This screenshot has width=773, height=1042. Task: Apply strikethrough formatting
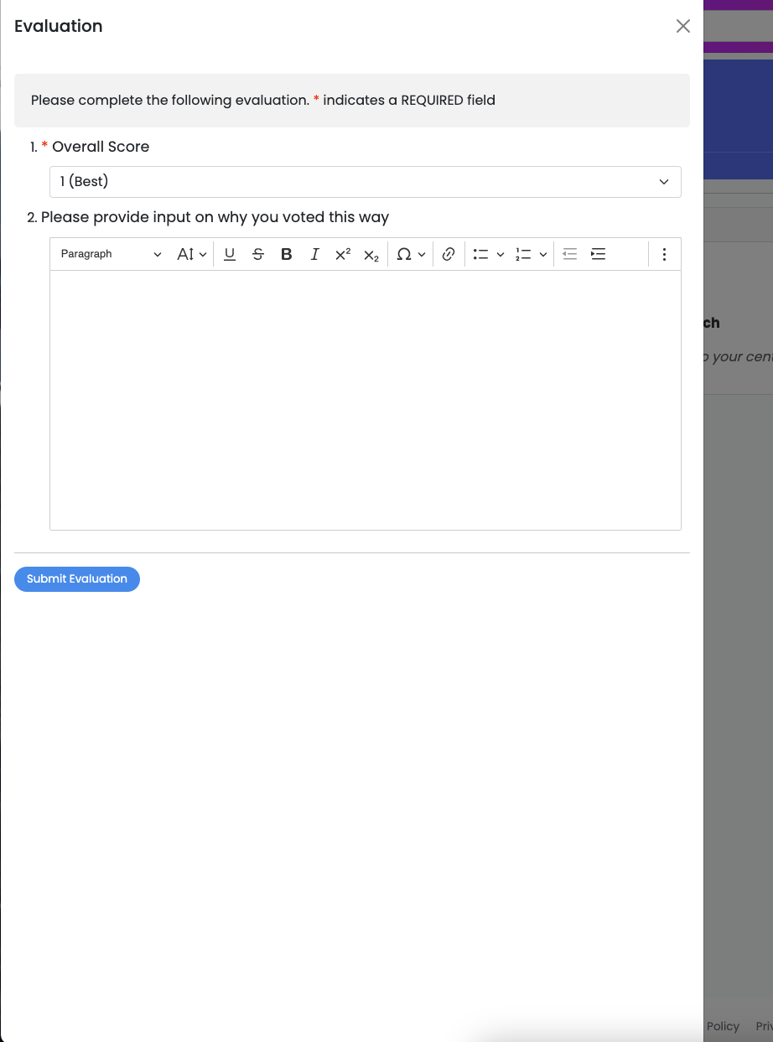tap(258, 254)
